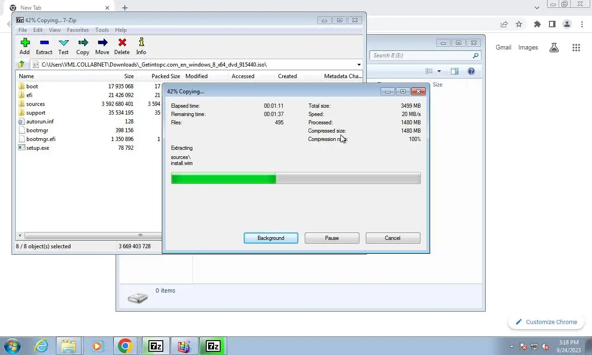
Task: Open the Explorer help icon
Action: coord(471,71)
